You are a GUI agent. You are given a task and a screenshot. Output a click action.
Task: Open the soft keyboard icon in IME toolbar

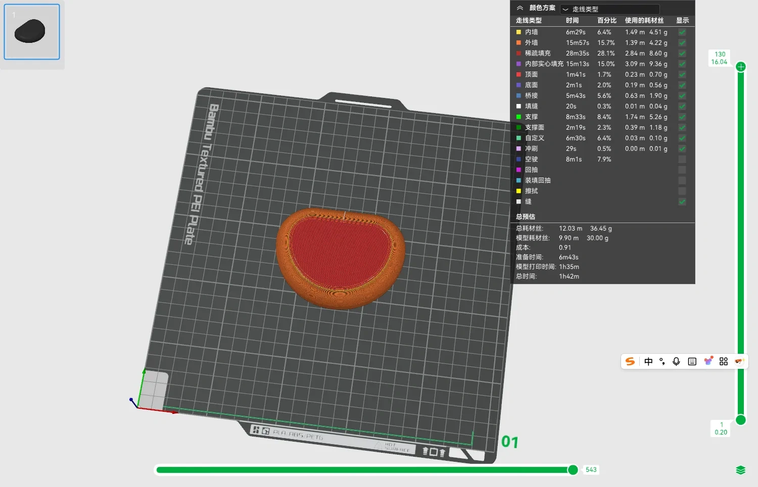pos(692,361)
